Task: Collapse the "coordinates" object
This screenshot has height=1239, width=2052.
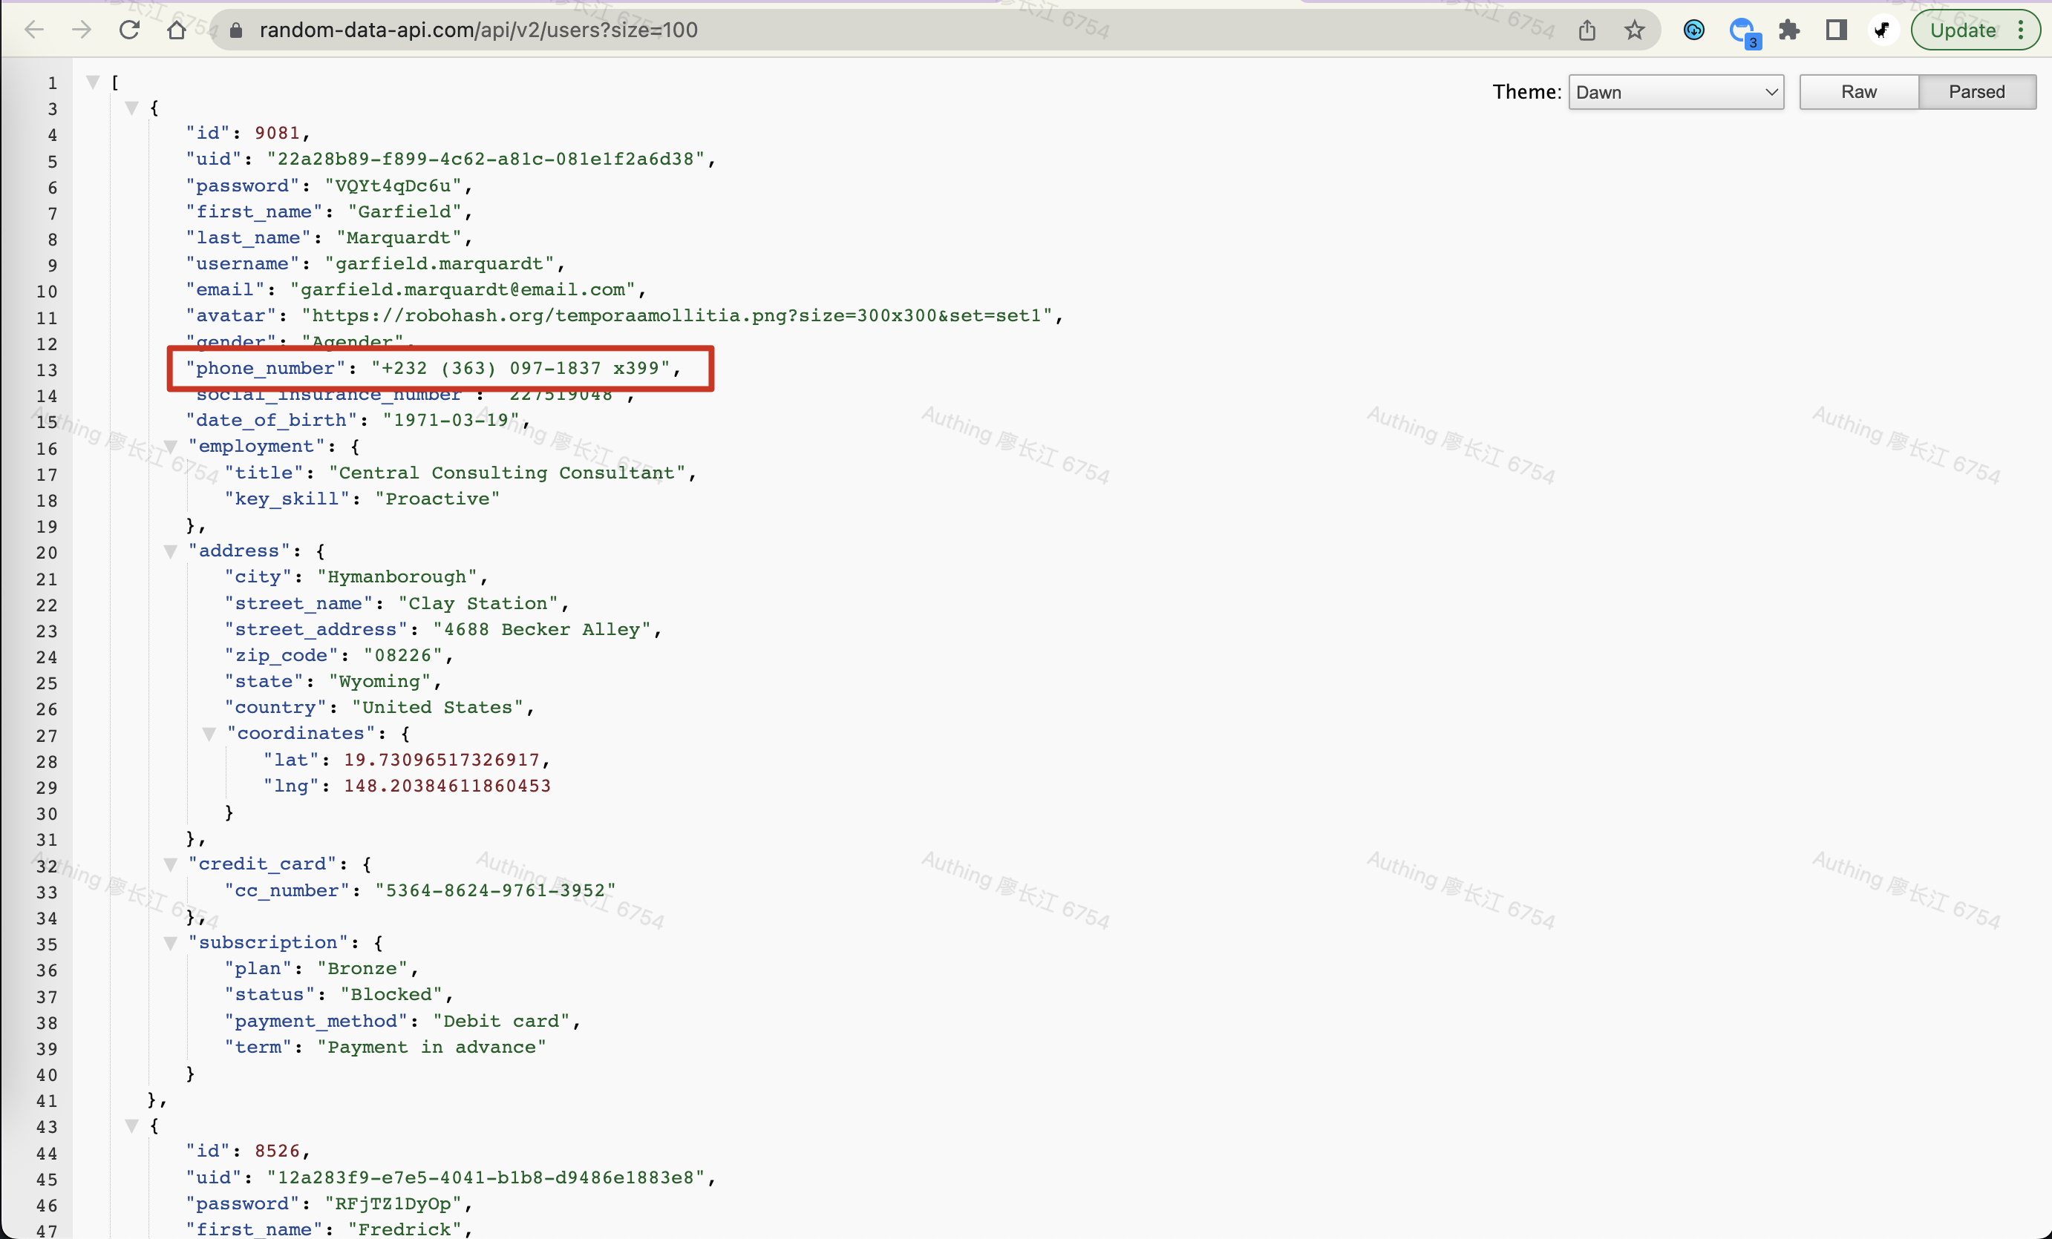Action: (209, 733)
